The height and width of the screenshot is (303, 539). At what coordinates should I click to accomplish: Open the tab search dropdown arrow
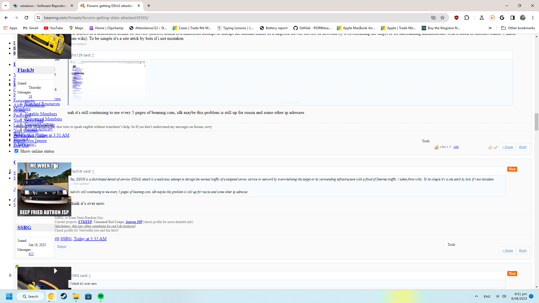pos(6,6)
